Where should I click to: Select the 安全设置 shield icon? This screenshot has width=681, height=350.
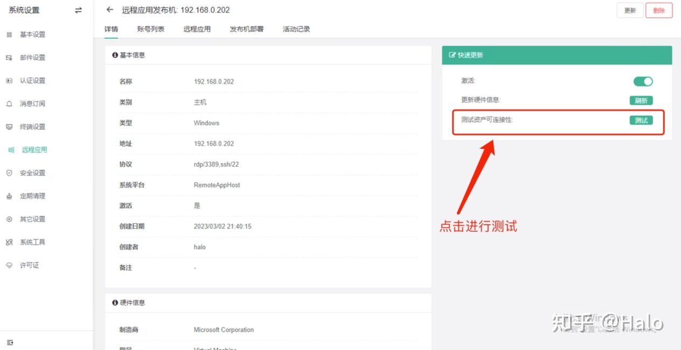pyautogui.click(x=9, y=173)
